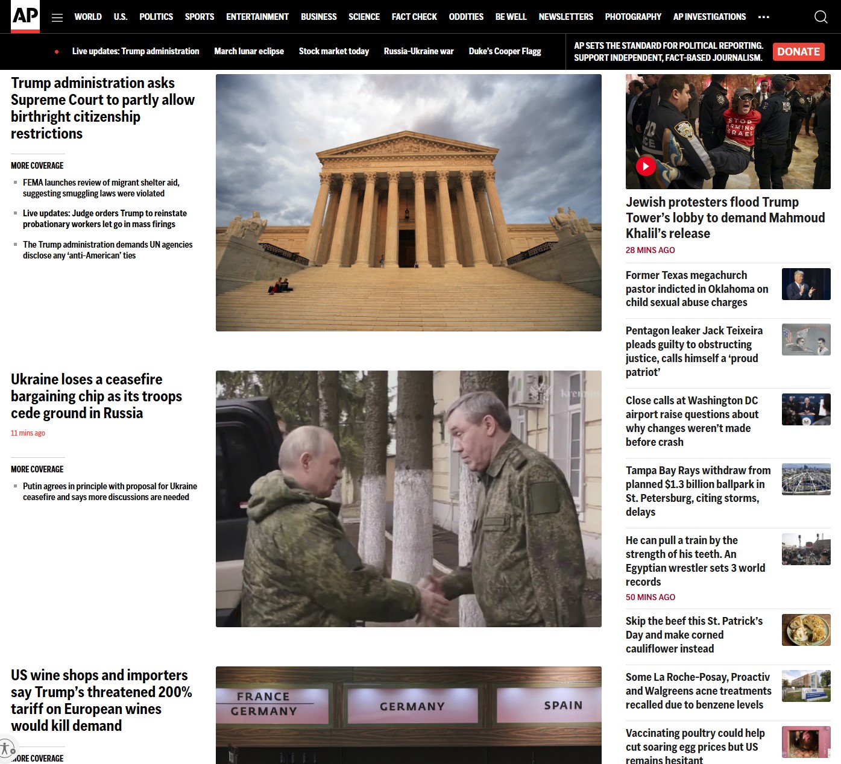Click the megachurch pastor story thumbnail
Viewport: 841px width, 764px height.
click(806, 284)
